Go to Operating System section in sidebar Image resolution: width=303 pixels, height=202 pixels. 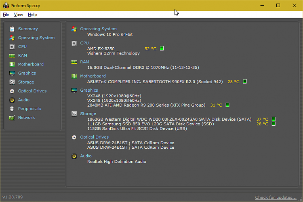36,38
